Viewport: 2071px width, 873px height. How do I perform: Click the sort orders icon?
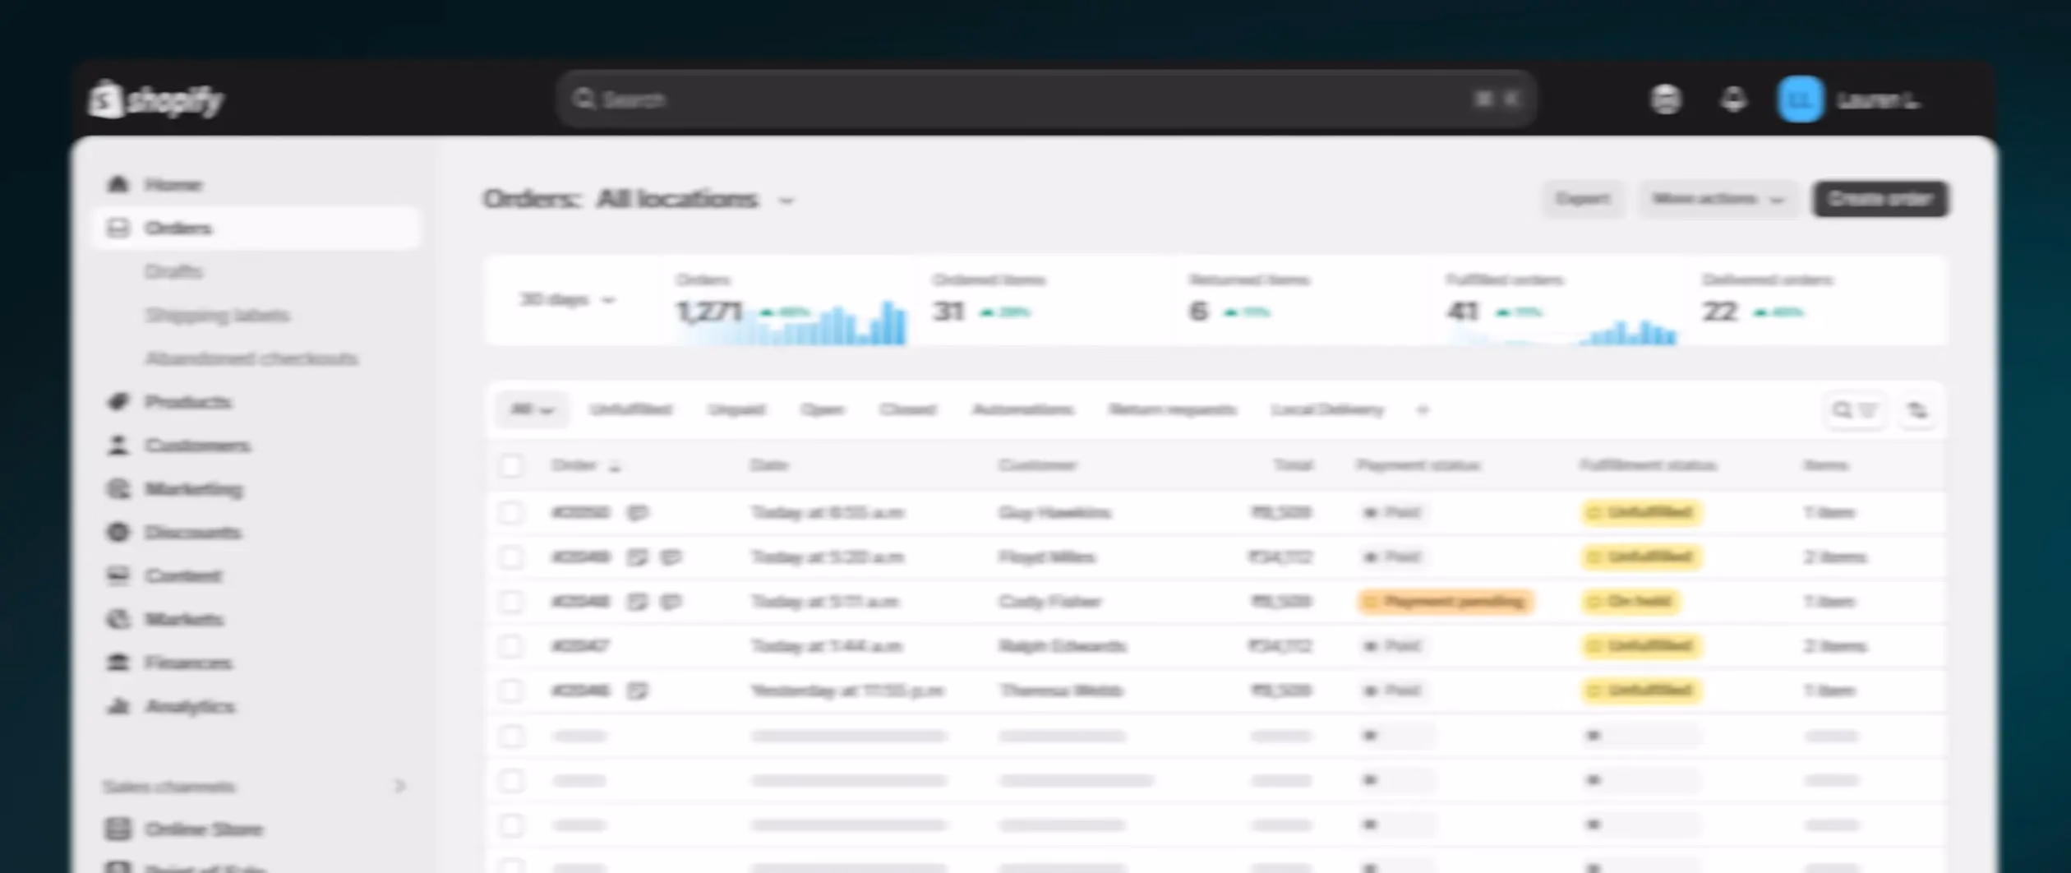point(1917,409)
